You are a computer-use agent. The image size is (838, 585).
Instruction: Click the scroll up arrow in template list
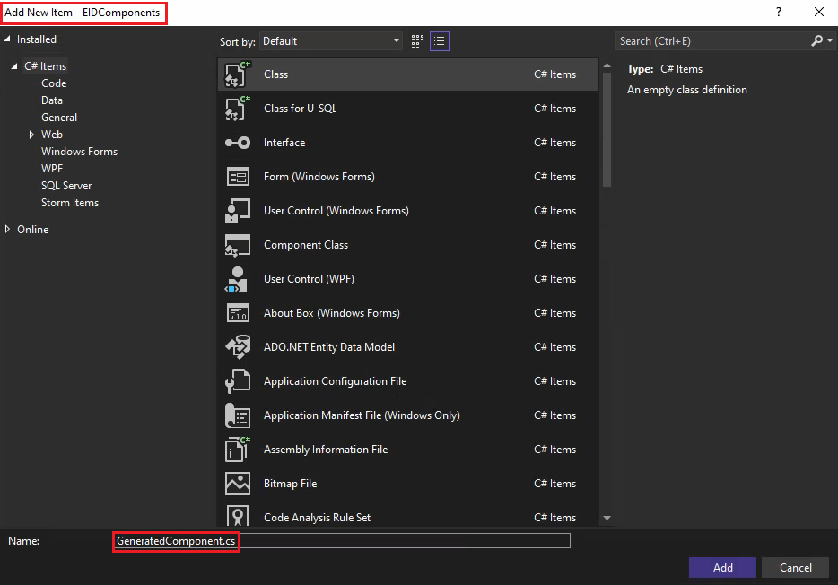607,65
